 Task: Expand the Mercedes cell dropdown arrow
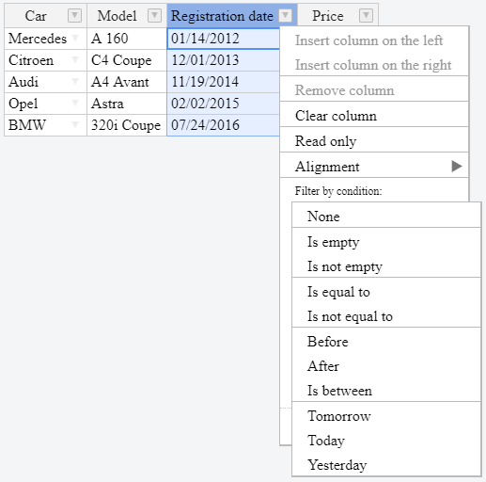[75, 39]
